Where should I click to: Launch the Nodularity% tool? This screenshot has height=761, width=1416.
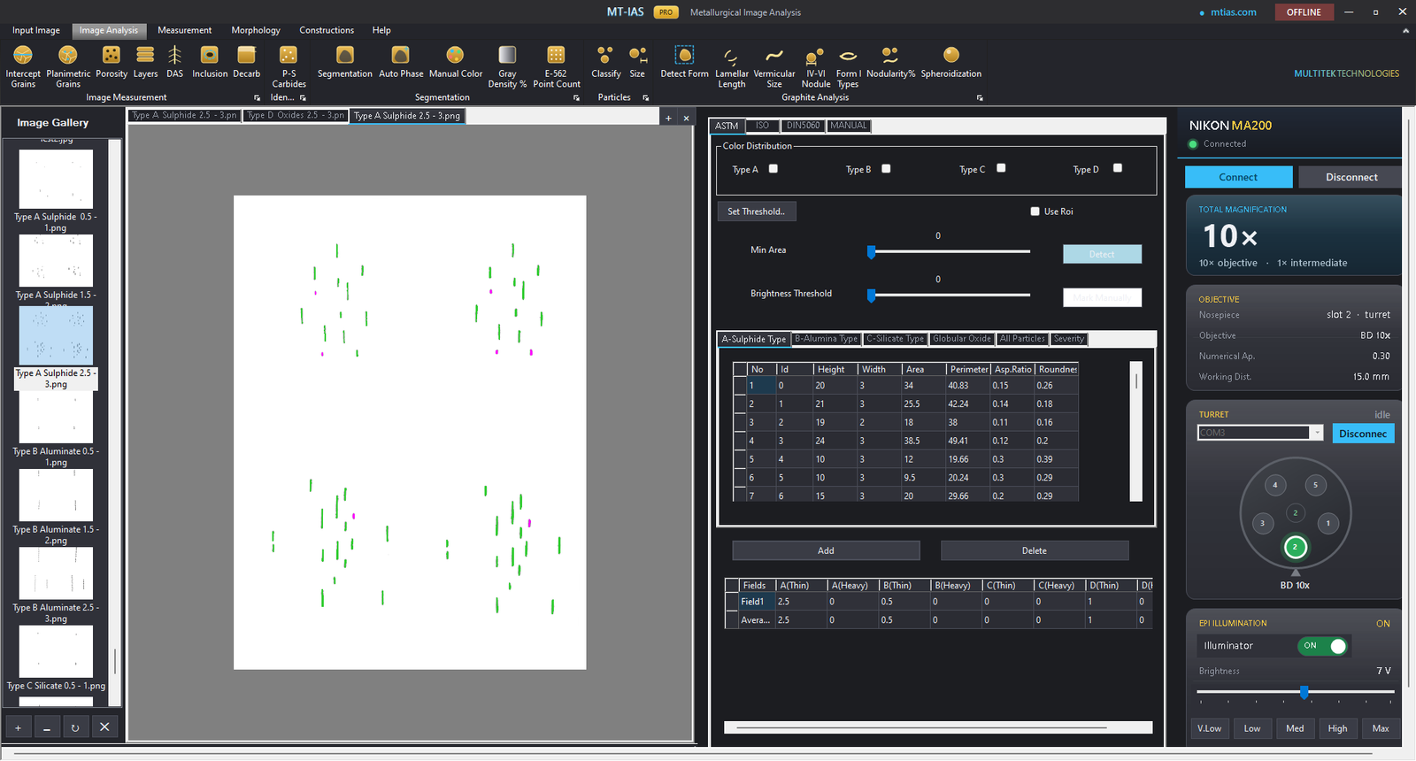pyautogui.click(x=891, y=63)
